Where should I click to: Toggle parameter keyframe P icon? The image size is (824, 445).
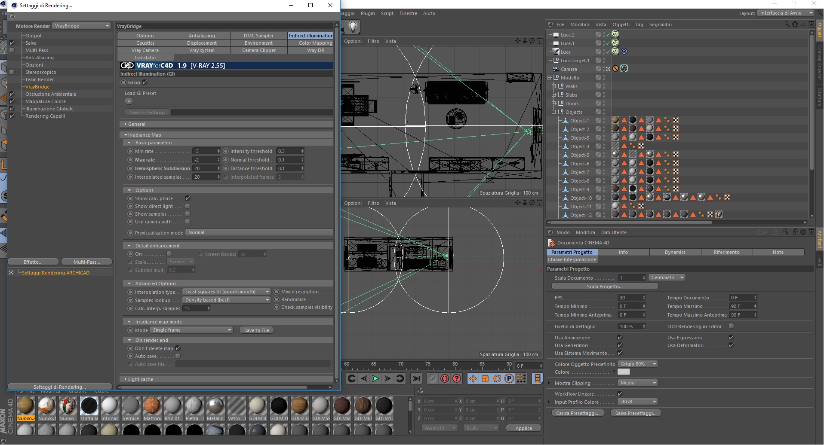tap(509, 378)
